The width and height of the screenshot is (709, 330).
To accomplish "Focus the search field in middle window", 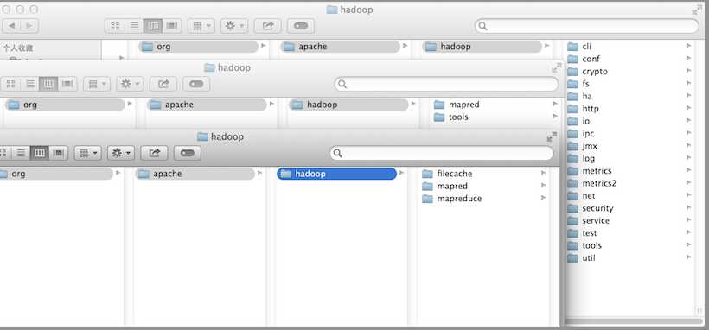I will (x=446, y=84).
